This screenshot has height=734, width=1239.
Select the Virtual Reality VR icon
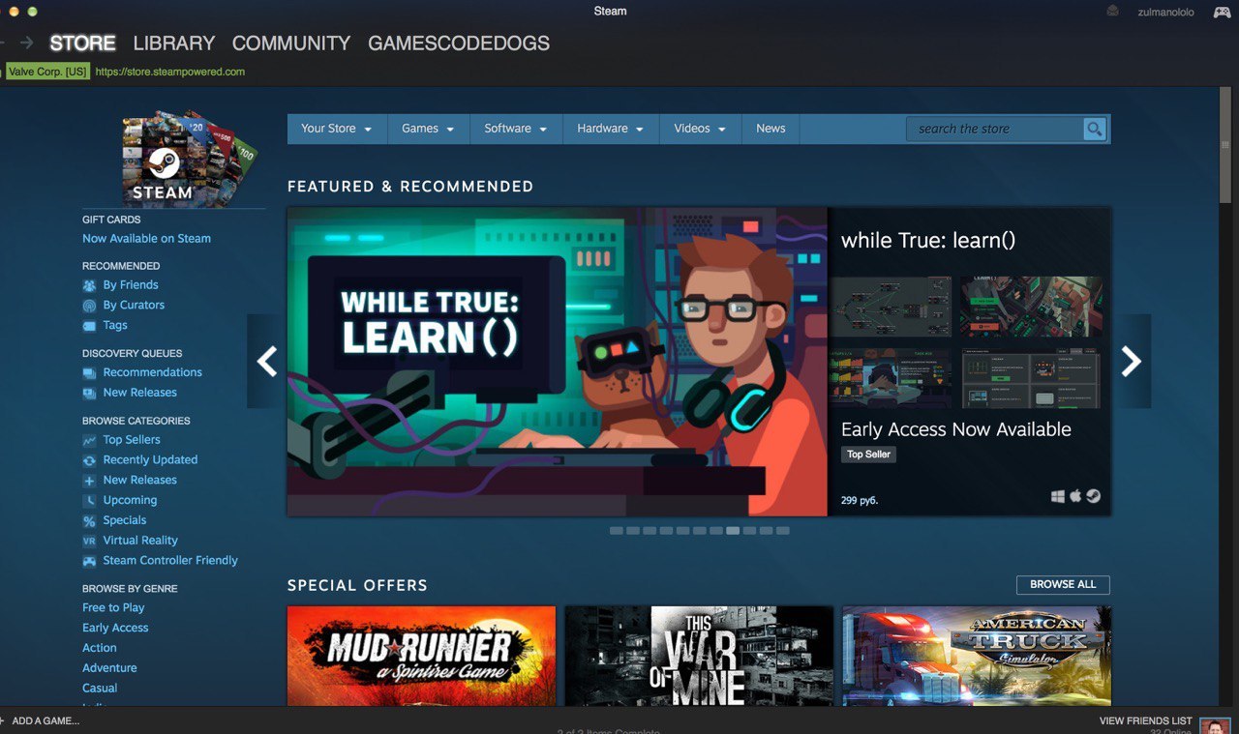(90, 540)
